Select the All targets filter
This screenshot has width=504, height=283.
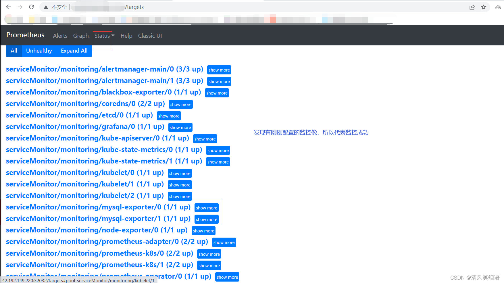(14, 51)
